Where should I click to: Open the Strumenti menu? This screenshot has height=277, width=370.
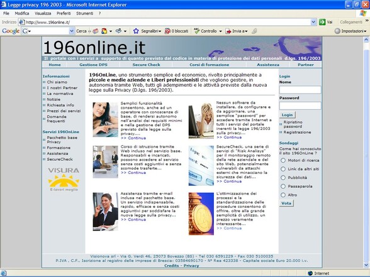(84, 13)
